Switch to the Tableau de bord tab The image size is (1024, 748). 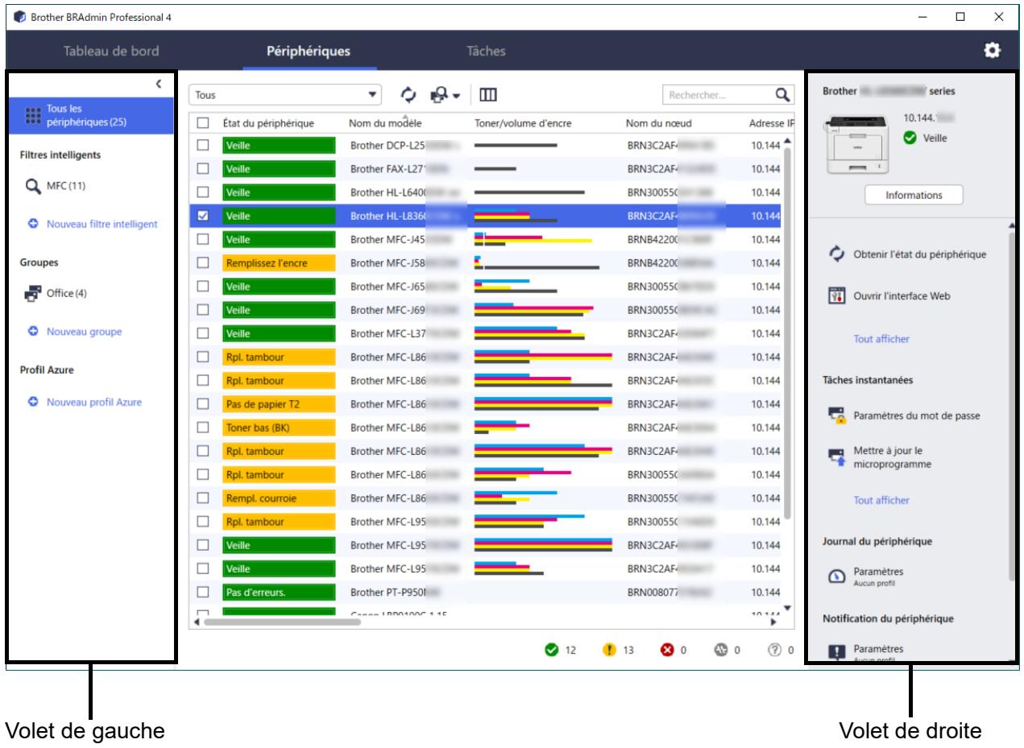(x=111, y=52)
